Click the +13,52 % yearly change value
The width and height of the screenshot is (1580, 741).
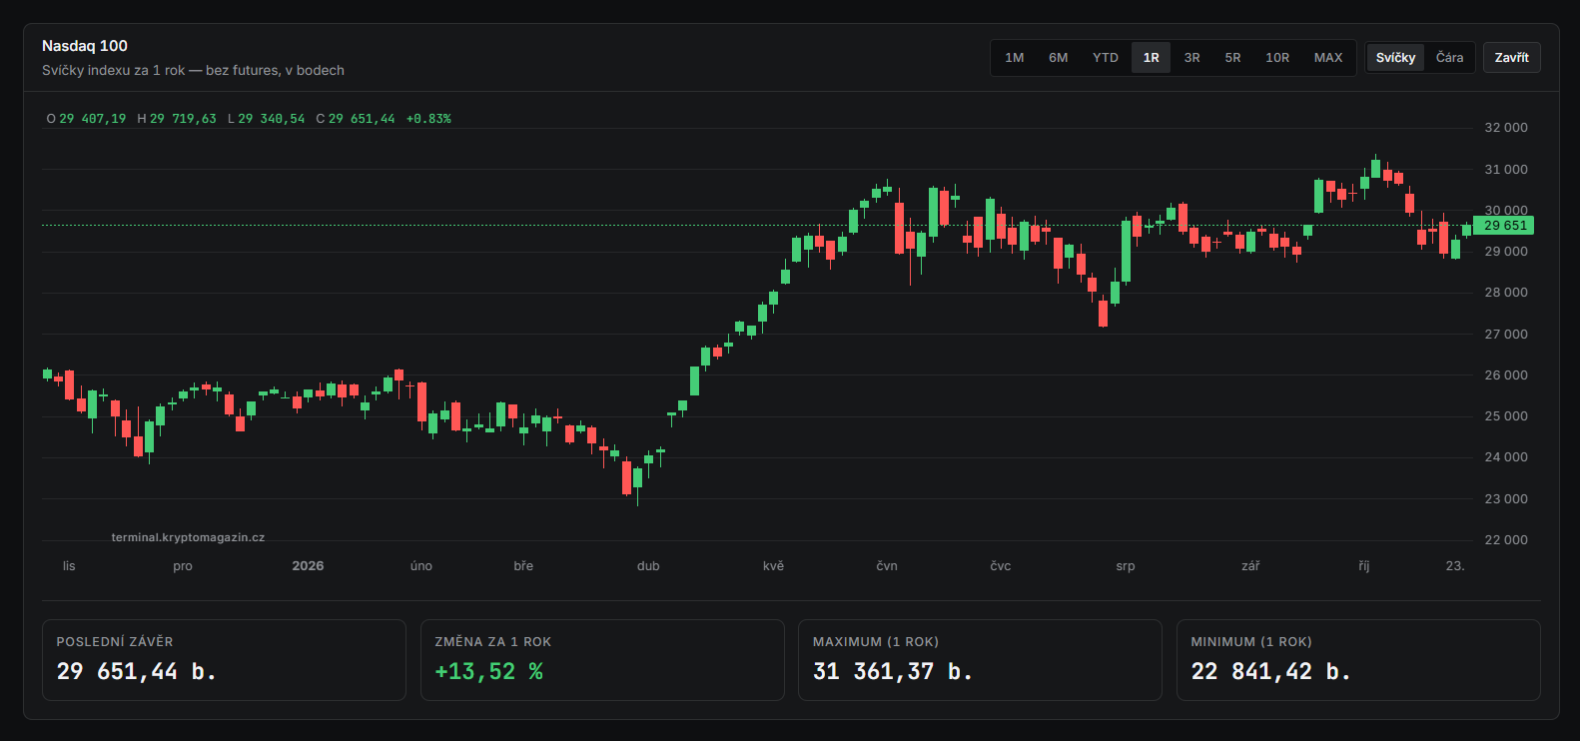click(x=489, y=672)
